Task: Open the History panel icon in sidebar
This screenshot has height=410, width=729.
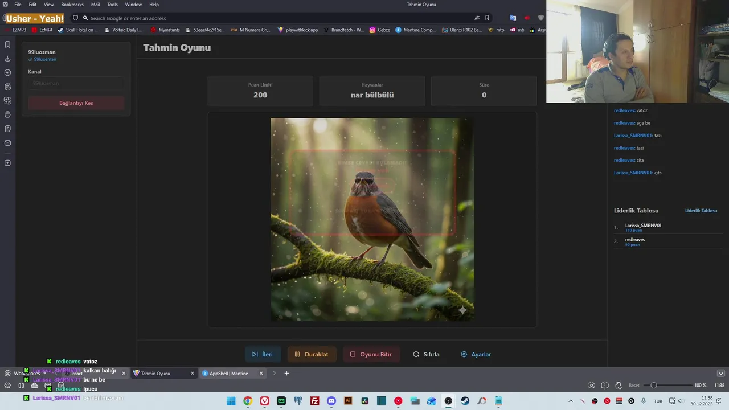Action: pos(7,72)
